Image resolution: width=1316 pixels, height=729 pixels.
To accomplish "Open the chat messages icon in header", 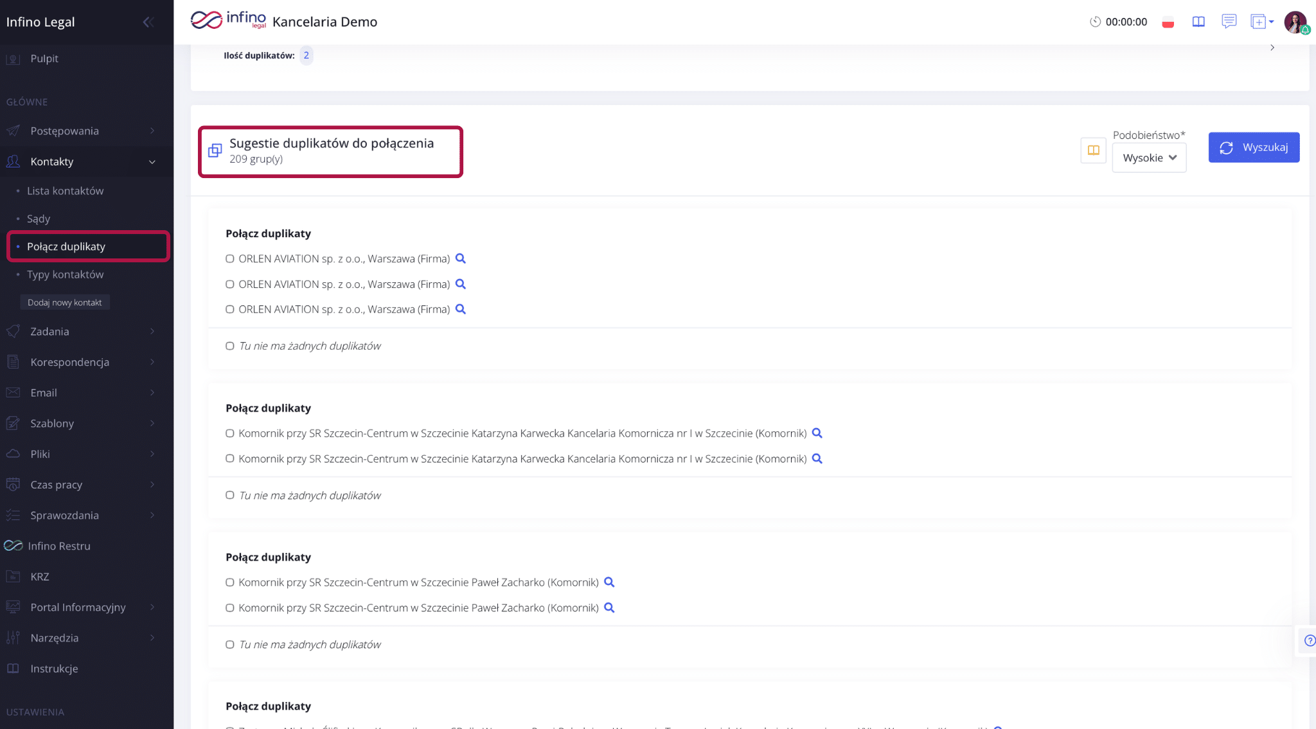I will (1229, 22).
